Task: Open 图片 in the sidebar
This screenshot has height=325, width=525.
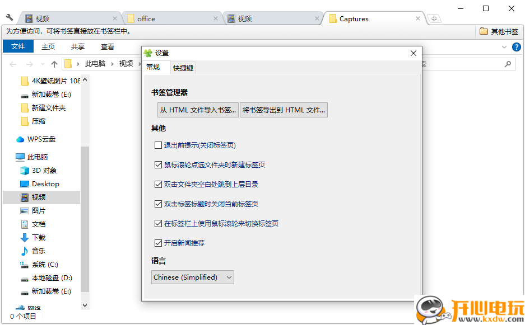Action: point(33,211)
